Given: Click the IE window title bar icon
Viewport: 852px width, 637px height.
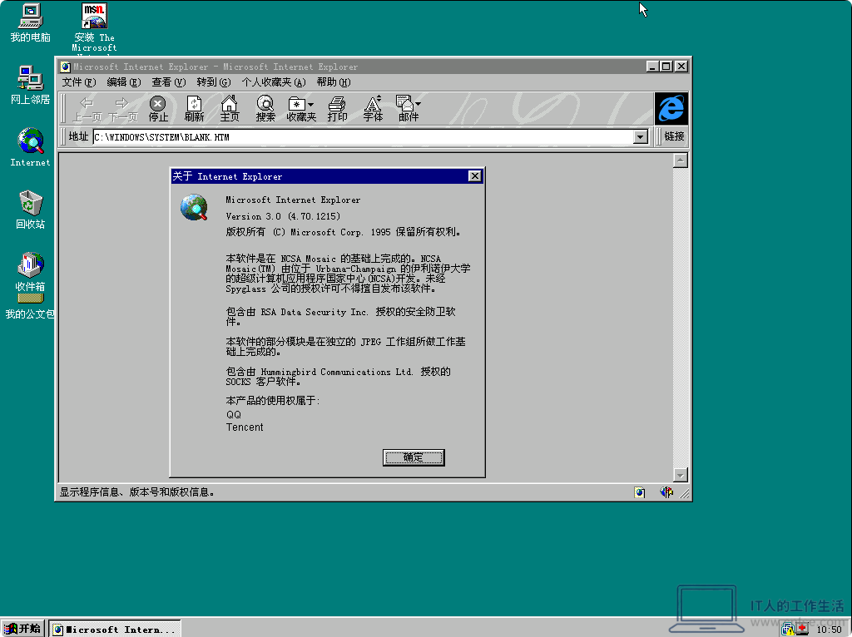Looking at the screenshot, I should pyautogui.click(x=65, y=67).
